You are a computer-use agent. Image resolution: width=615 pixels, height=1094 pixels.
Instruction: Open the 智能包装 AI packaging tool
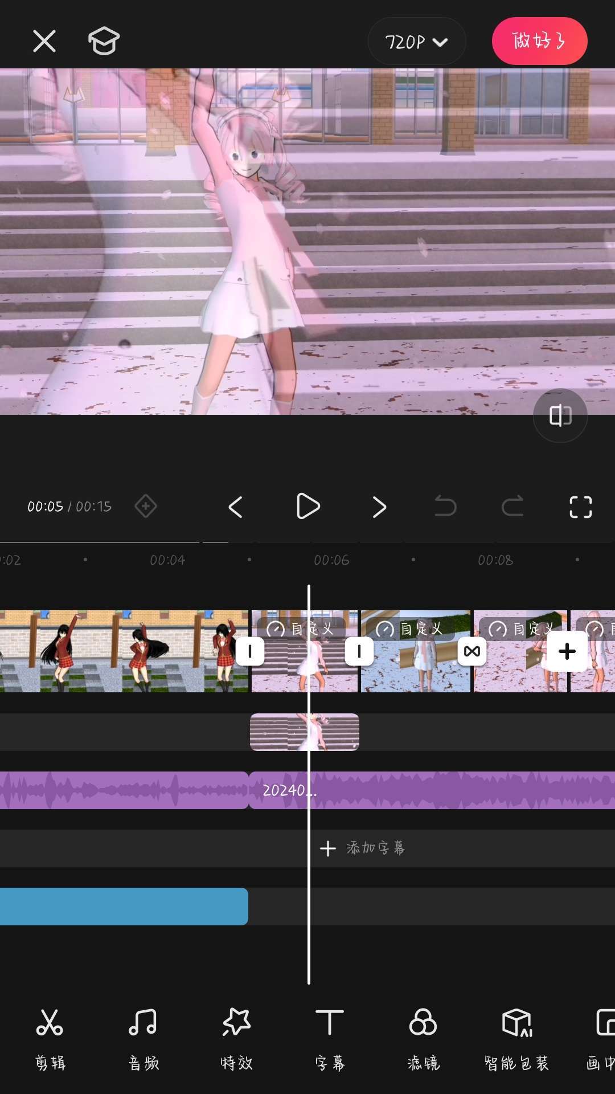click(x=516, y=1039)
